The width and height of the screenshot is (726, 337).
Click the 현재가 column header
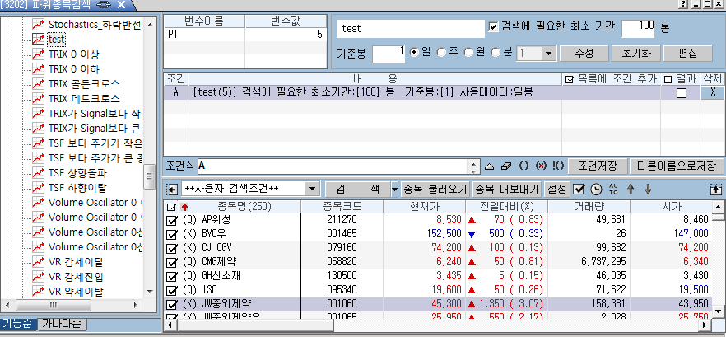[425, 207]
